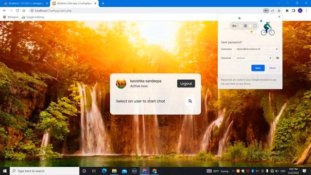The height and width of the screenshot is (175, 311).
Task: Click the Password field with dots
Action: coord(254,58)
